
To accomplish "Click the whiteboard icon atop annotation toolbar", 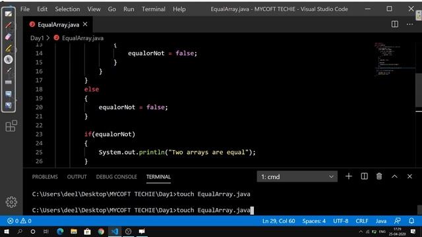I will (9, 14).
